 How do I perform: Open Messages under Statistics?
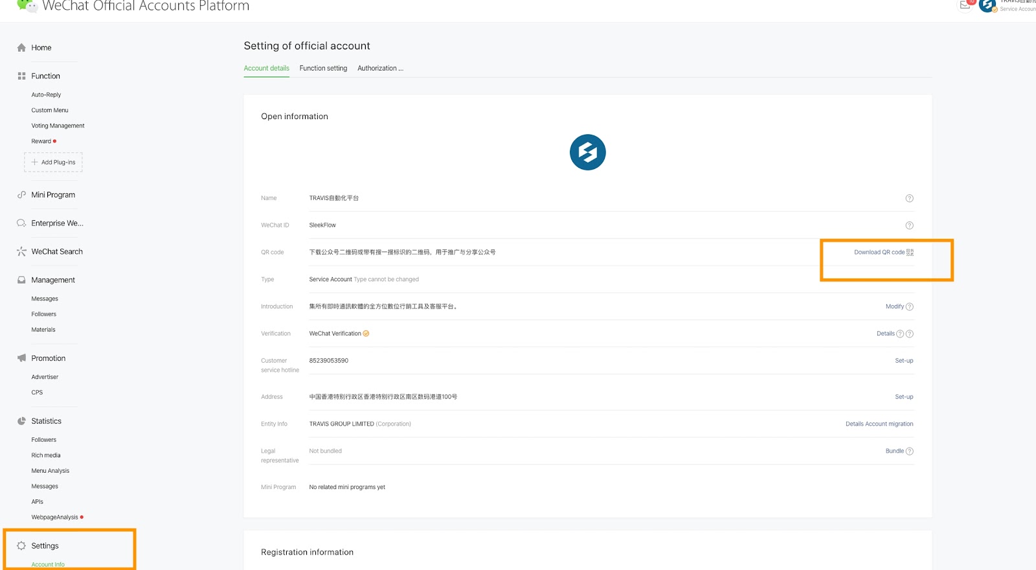click(x=45, y=486)
